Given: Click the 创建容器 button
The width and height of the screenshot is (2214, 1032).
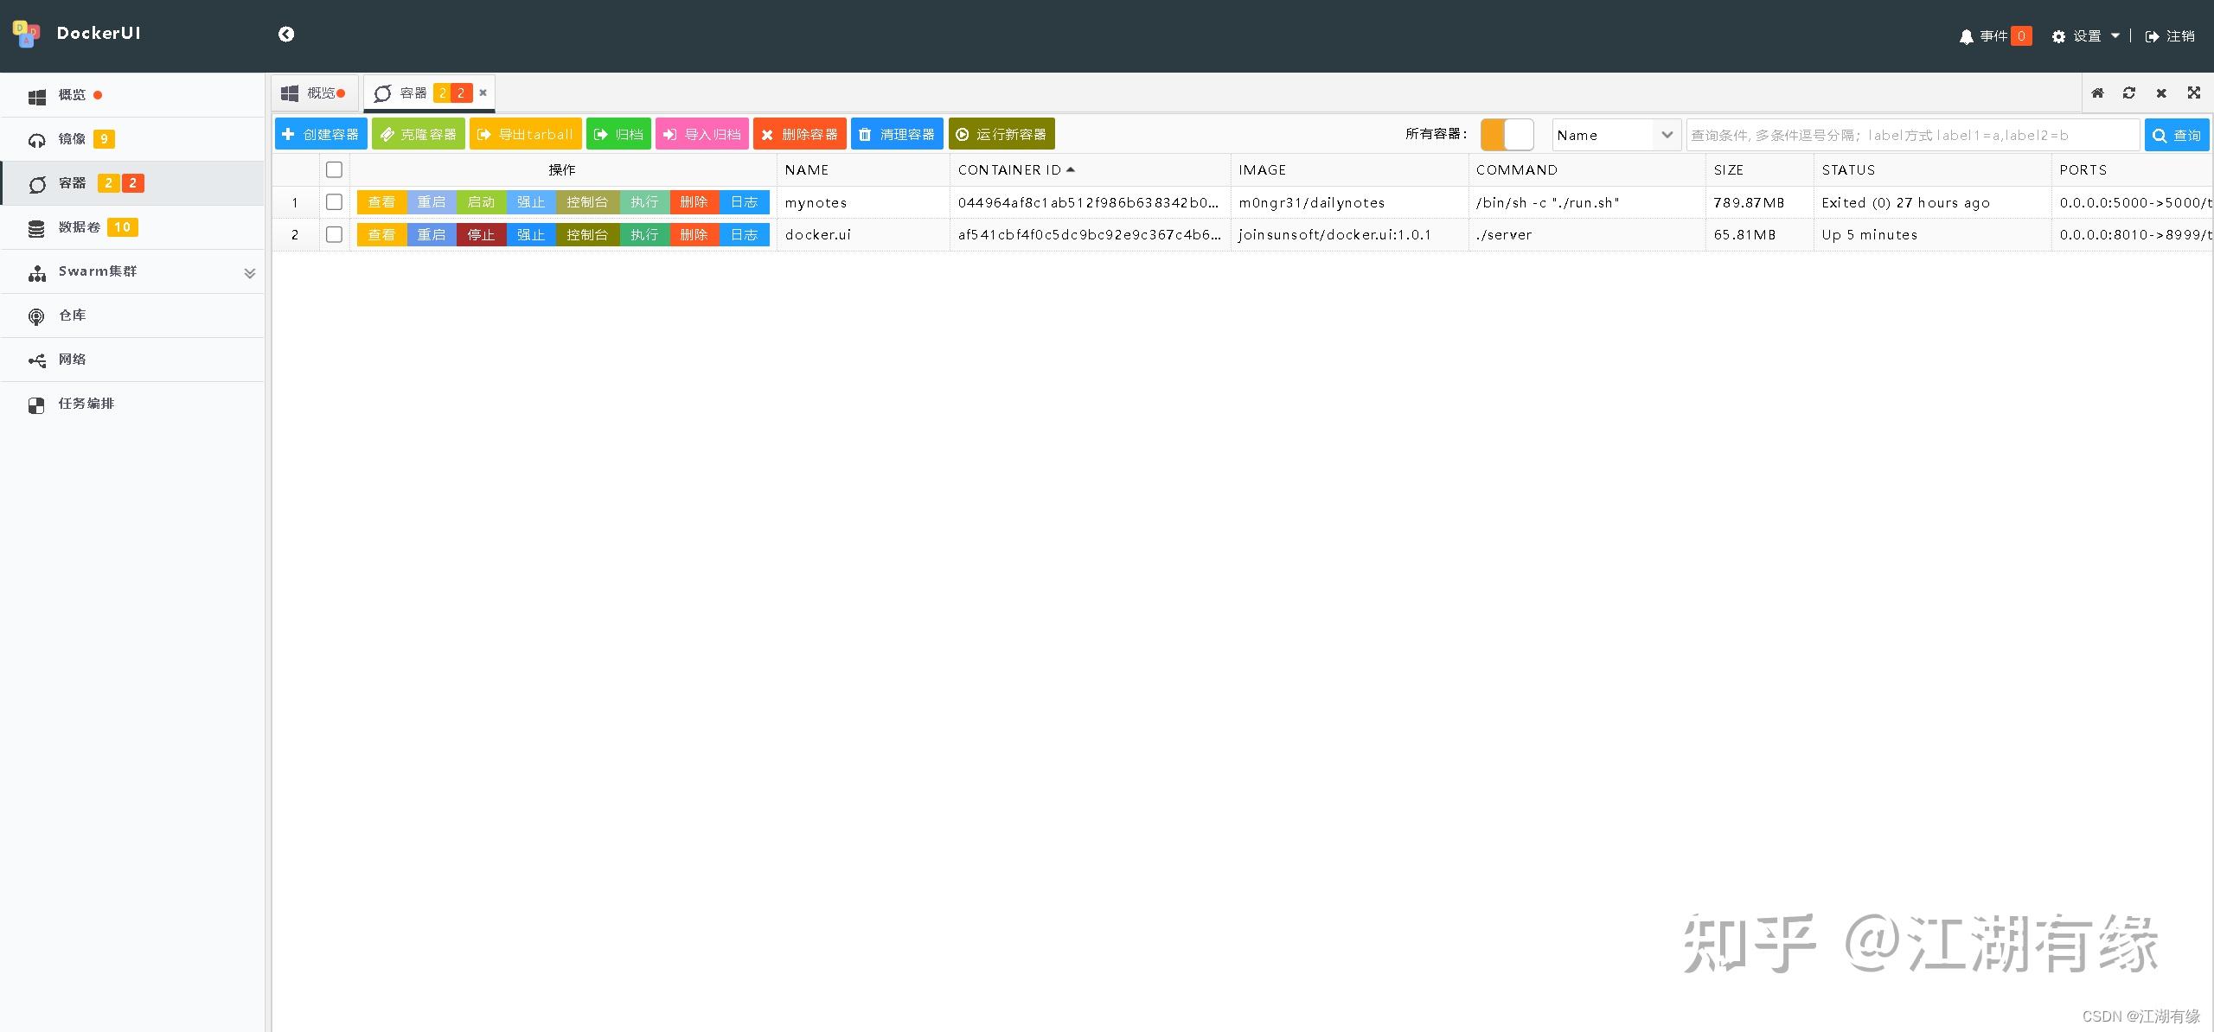Looking at the screenshot, I should pos(321,134).
